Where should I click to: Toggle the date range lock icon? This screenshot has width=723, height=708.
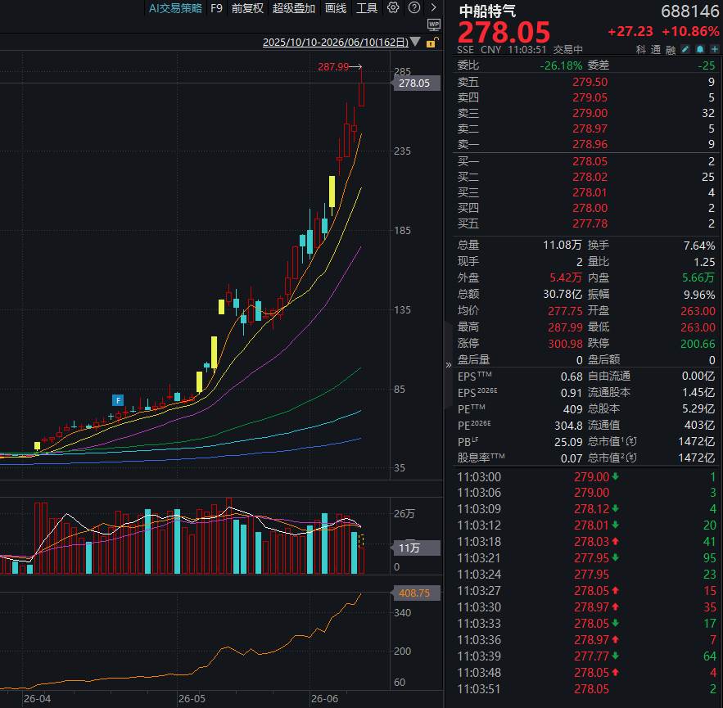432,43
